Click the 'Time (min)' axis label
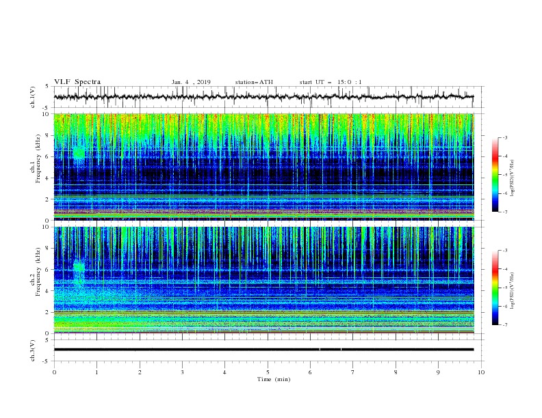This screenshot has width=542, height=418. (x=274, y=379)
